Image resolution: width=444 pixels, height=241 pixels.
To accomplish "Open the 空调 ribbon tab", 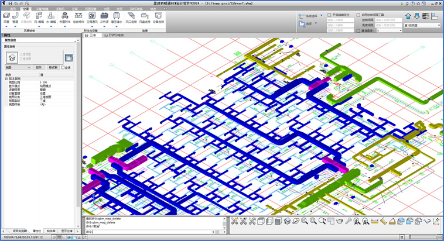I will 26,10.
